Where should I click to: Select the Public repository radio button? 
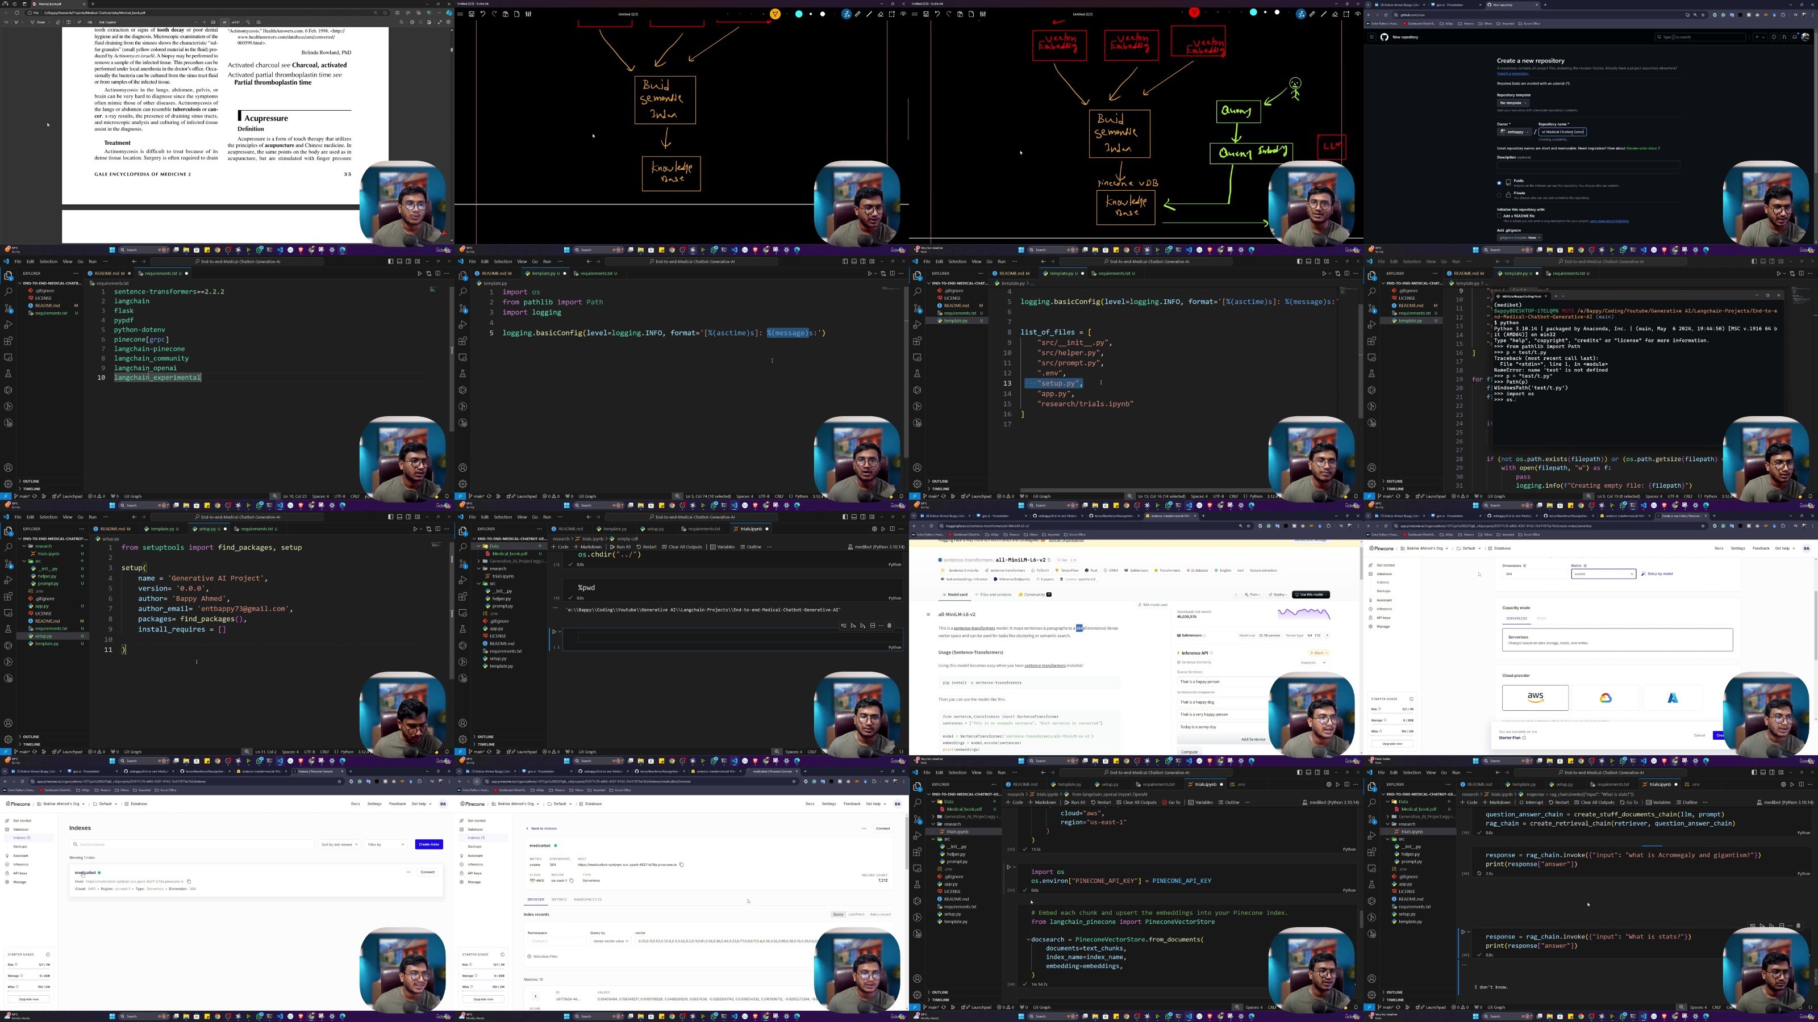[x=1499, y=183]
